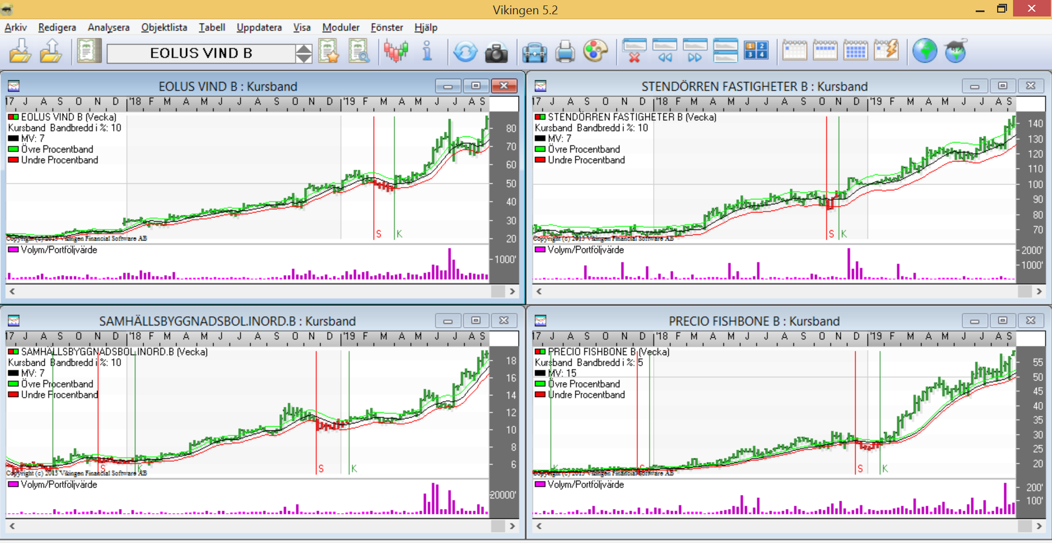Click the red S sell marker in STENDÖRREN chart

pos(831,234)
